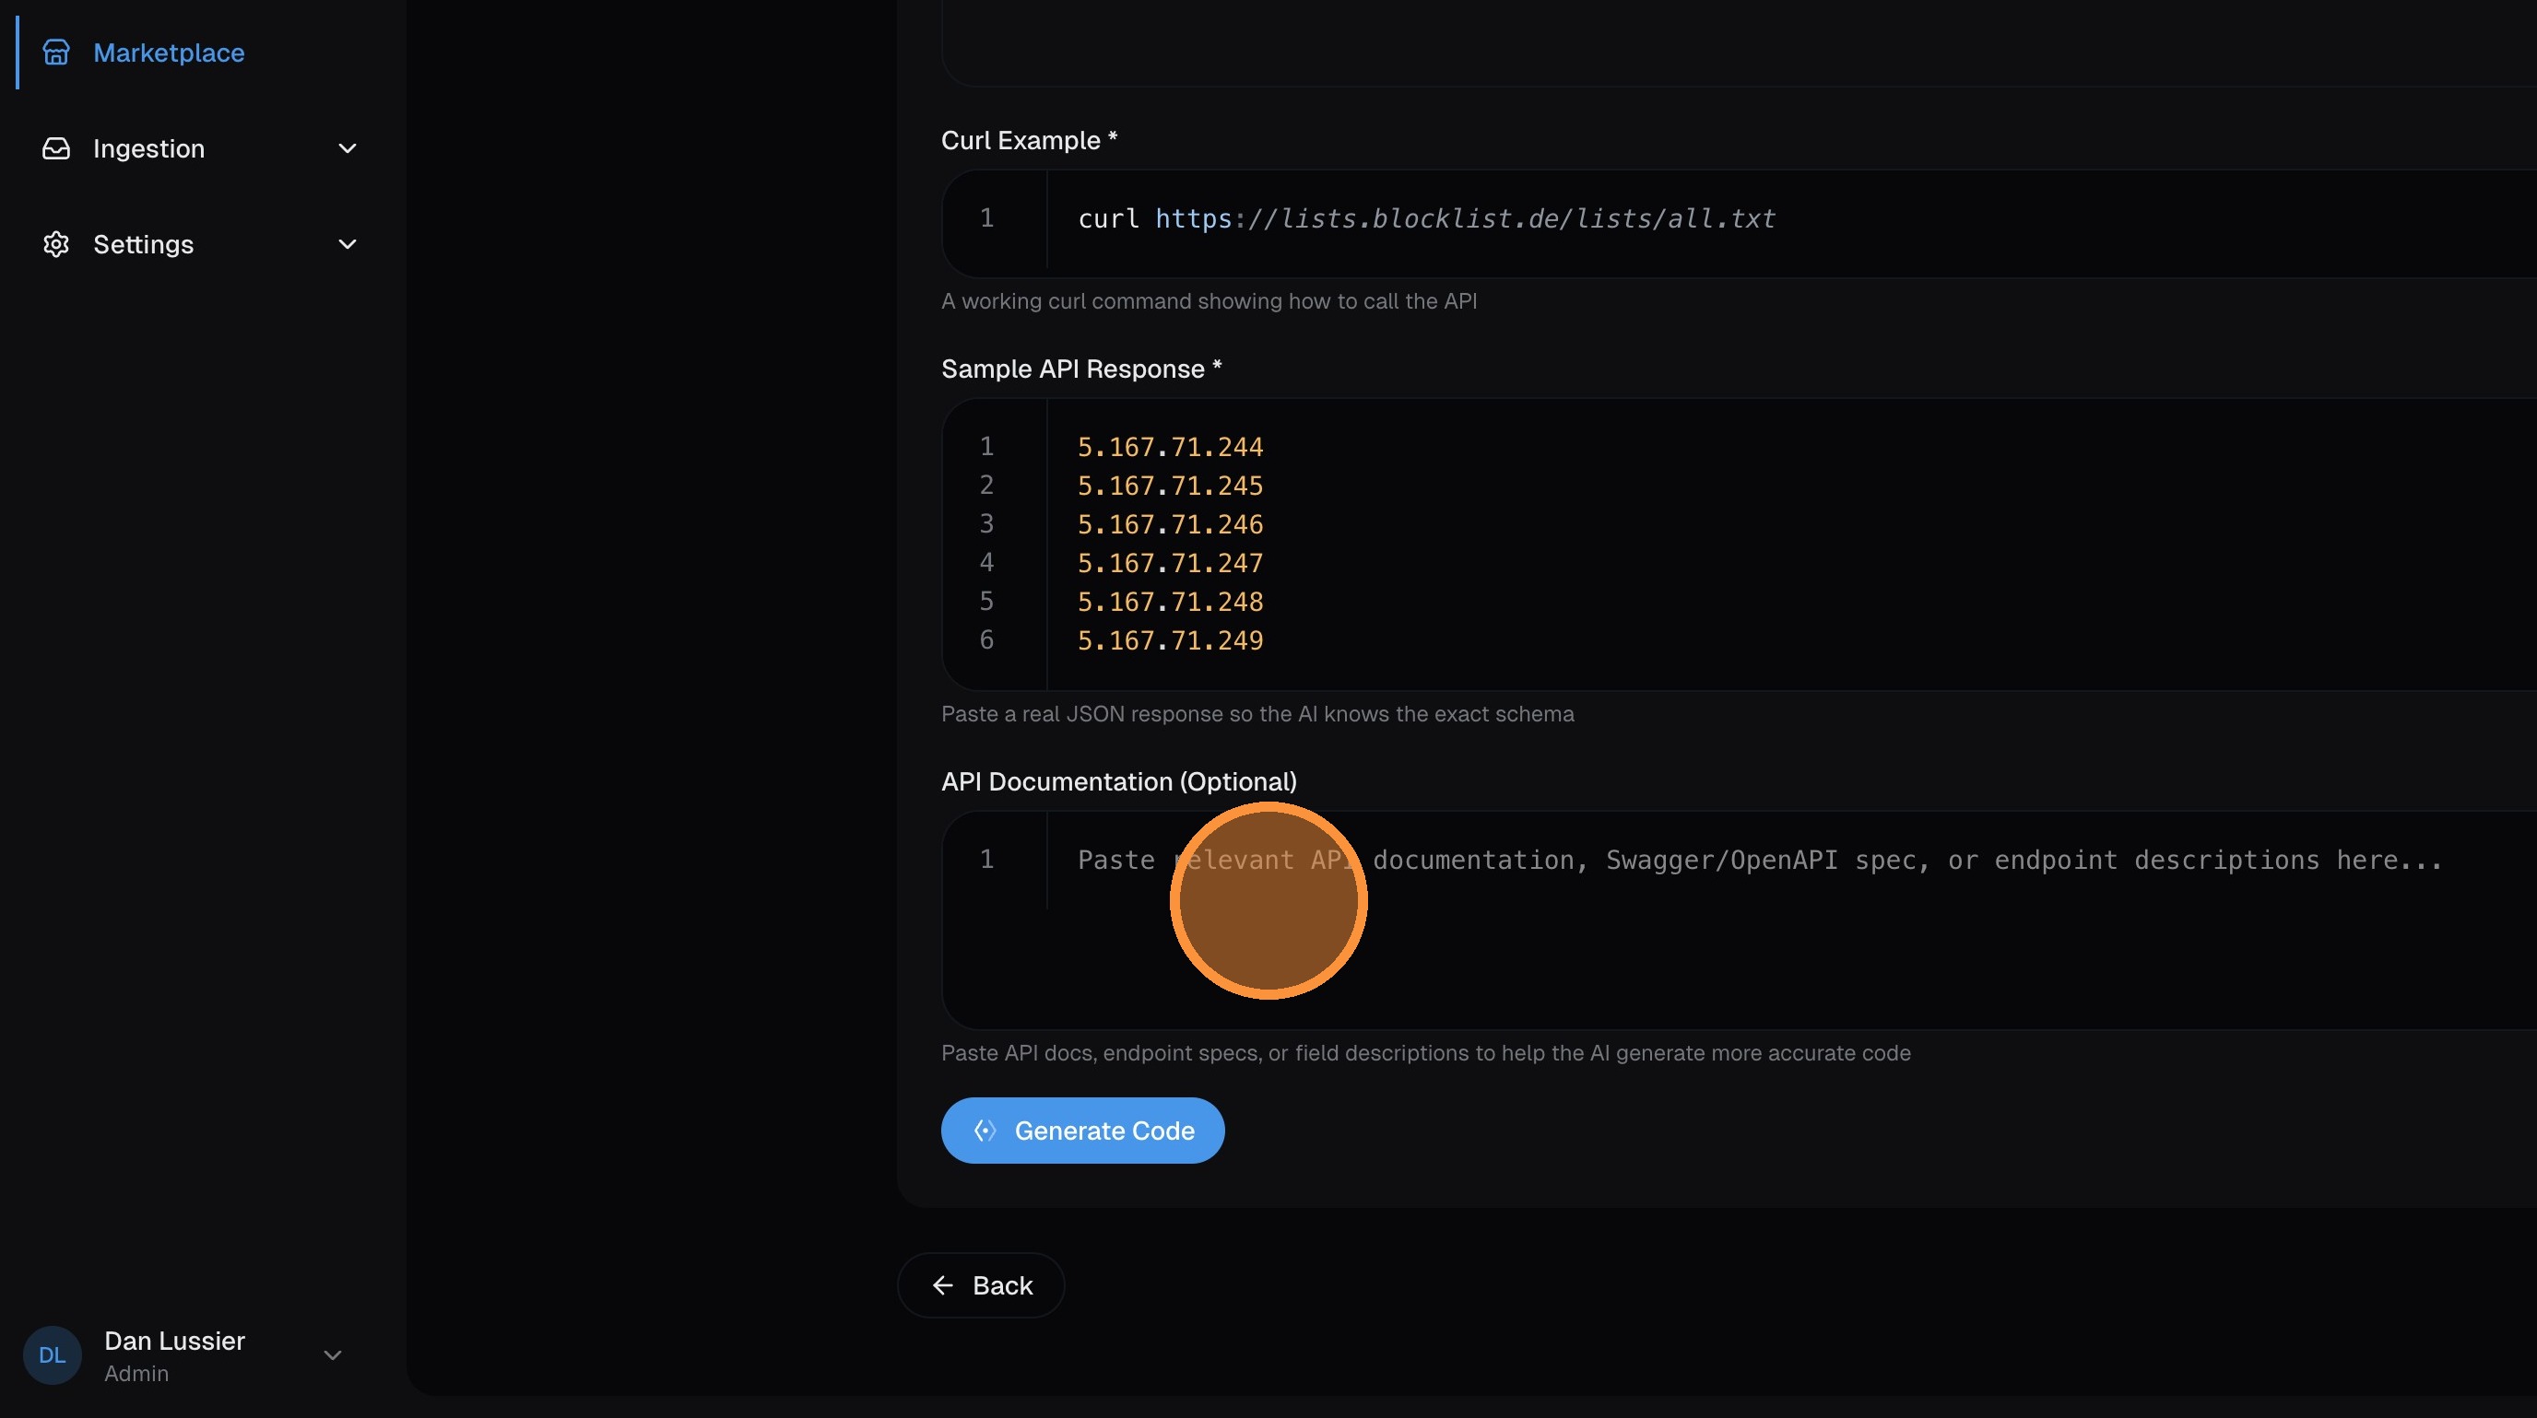Click the back arrow icon in the Back button

(942, 1284)
